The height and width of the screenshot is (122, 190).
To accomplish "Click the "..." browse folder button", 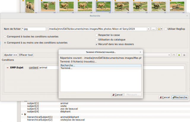I will [153, 29].
